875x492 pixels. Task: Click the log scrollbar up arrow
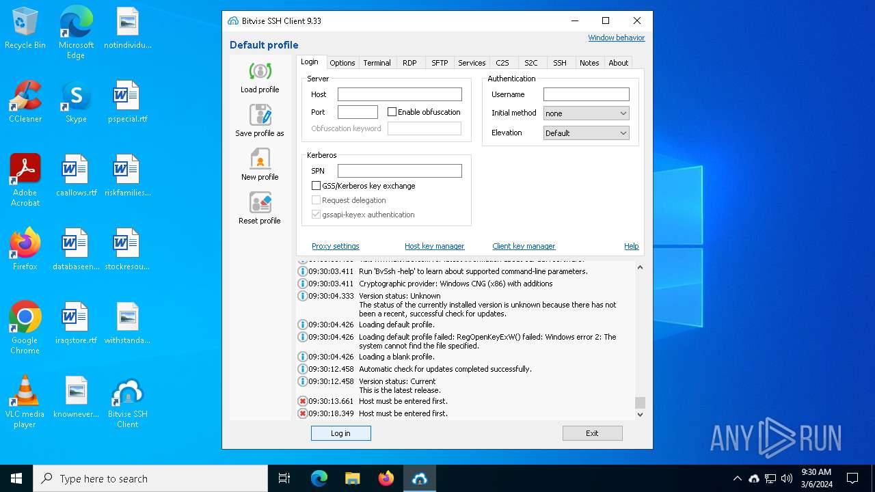[x=640, y=267]
